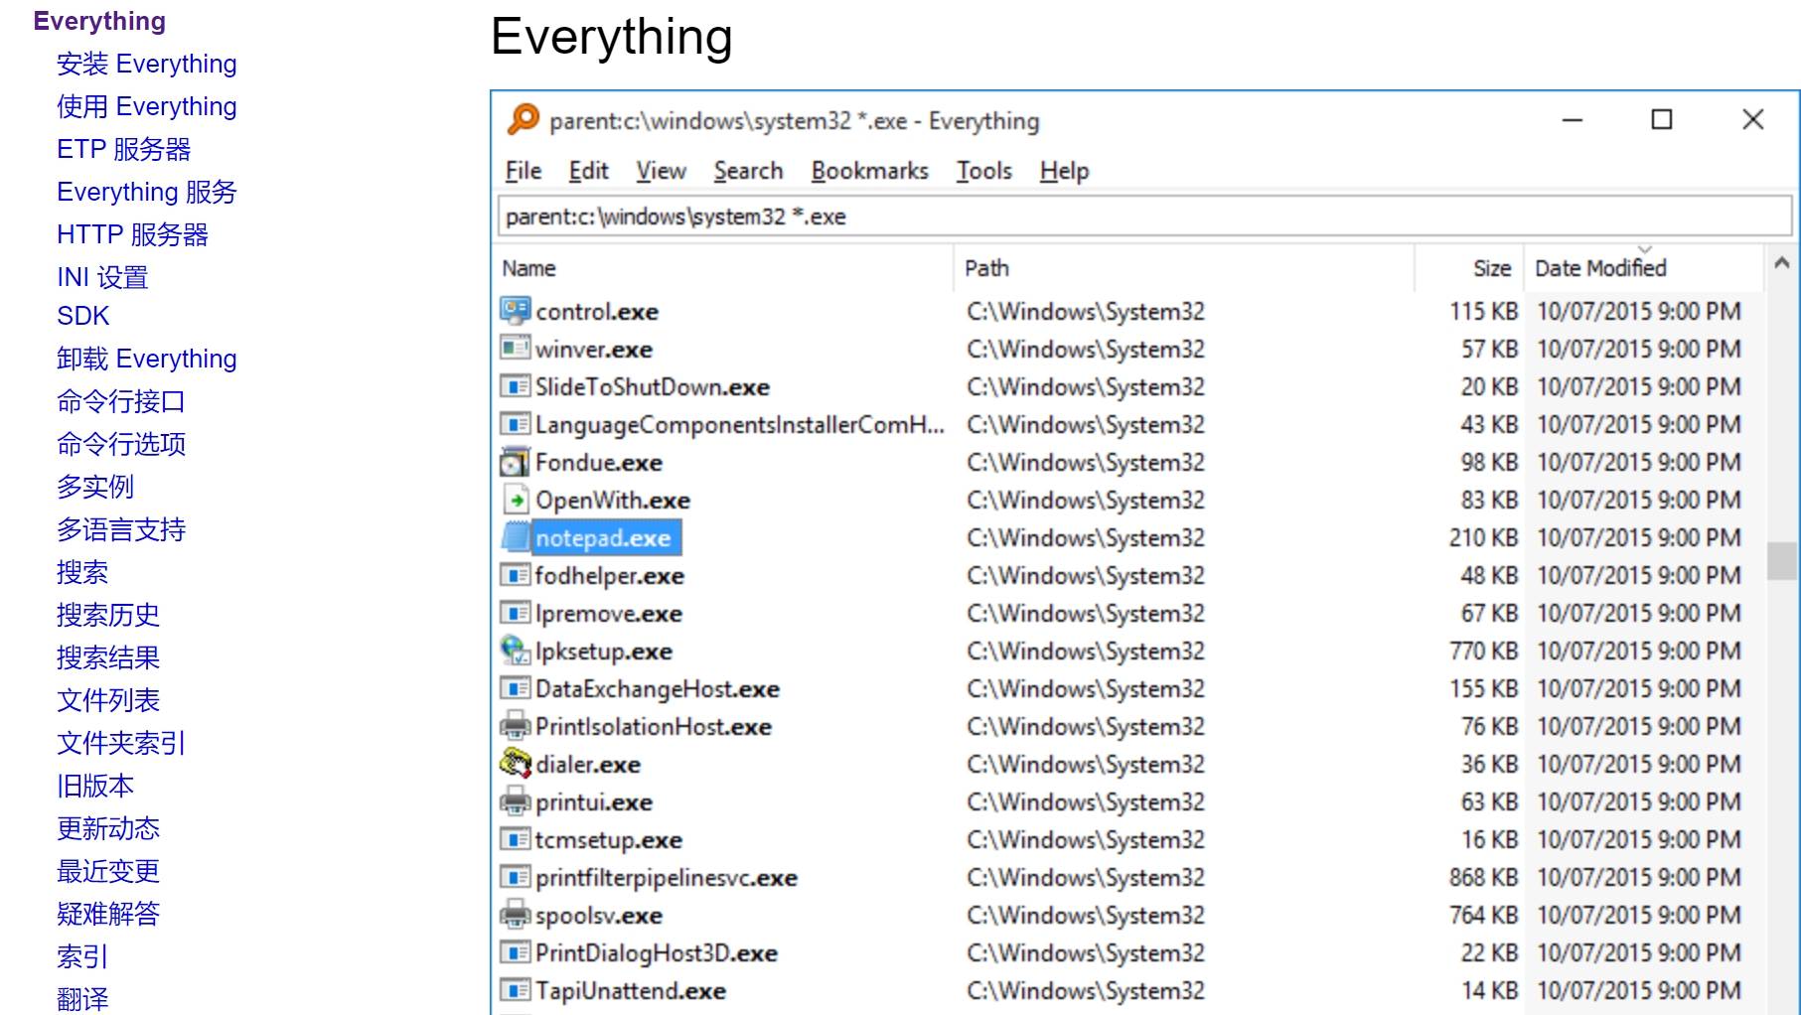Viewport: 1801px width, 1015px height.
Task: Click the notepad.exe notebook icon
Action: (515, 537)
